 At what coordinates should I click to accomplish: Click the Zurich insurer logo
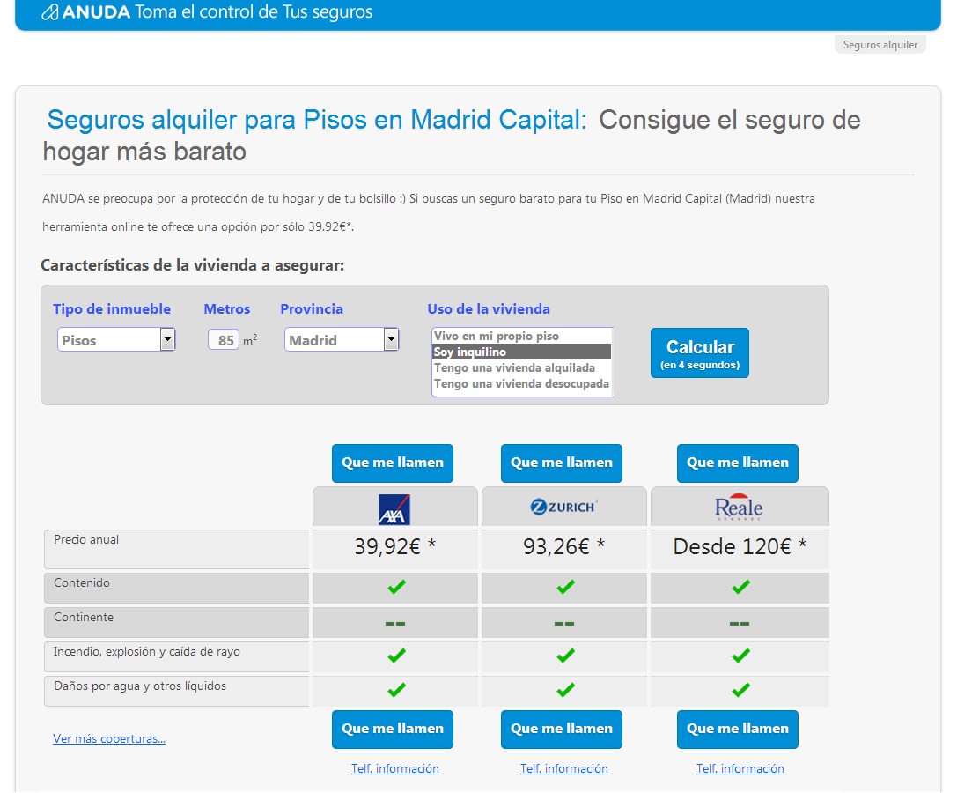click(563, 507)
